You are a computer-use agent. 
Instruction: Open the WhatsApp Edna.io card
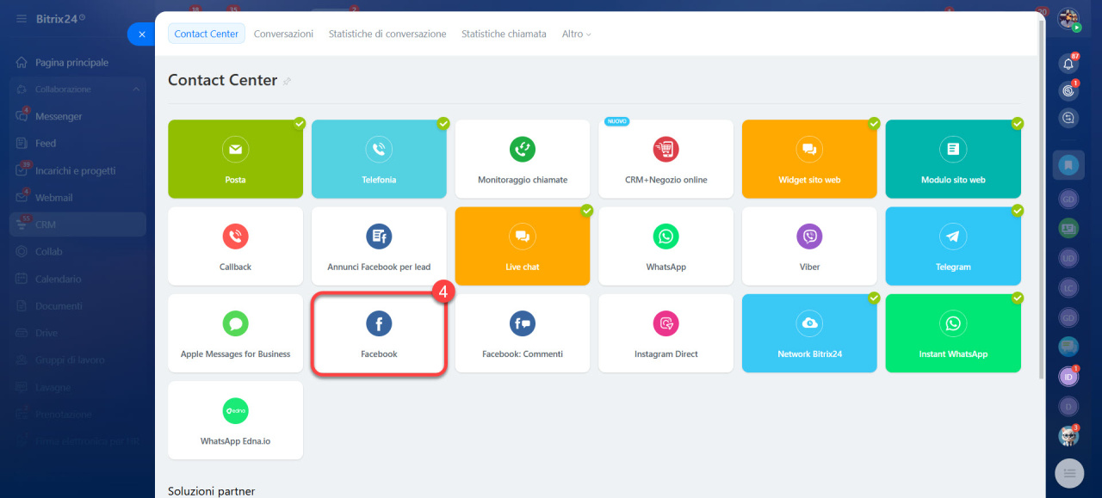point(235,421)
